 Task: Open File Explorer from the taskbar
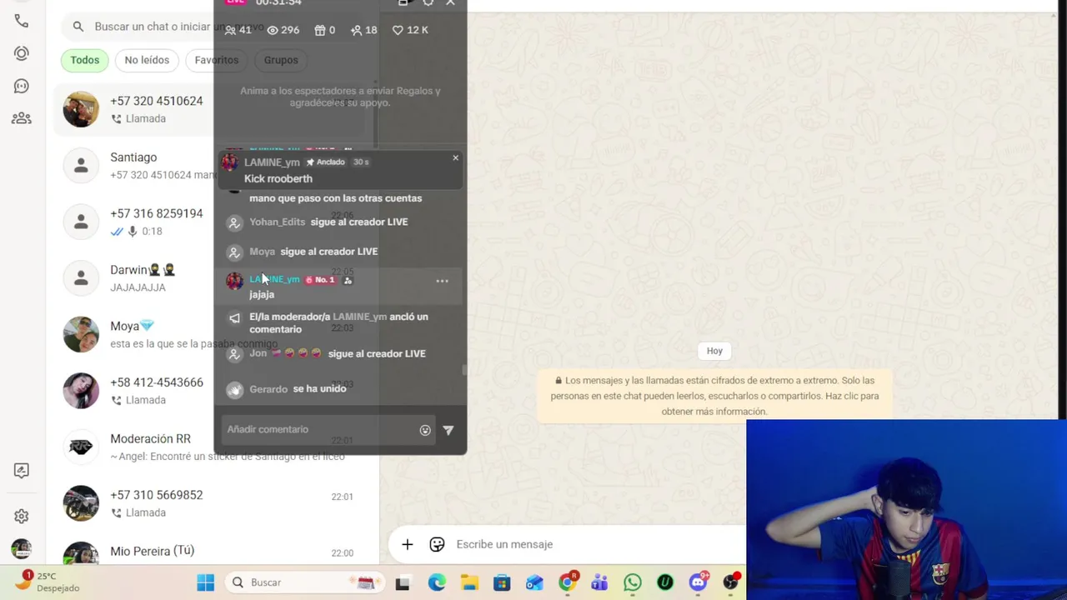pyautogui.click(x=469, y=582)
